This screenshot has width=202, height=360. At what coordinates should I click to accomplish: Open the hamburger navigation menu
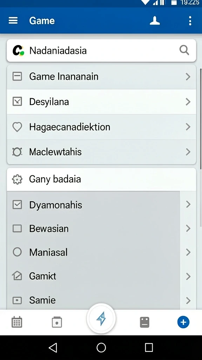[13, 21]
